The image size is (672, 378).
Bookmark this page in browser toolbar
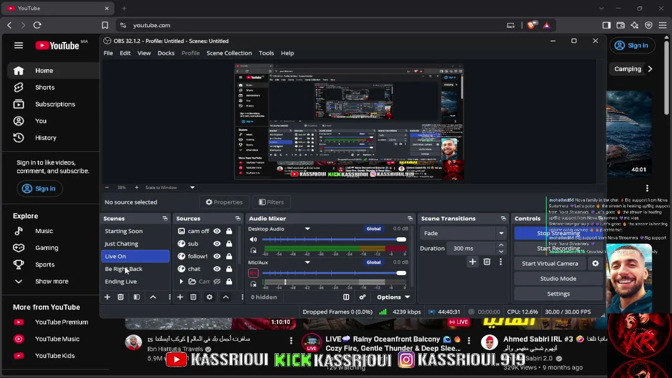(105, 25)
